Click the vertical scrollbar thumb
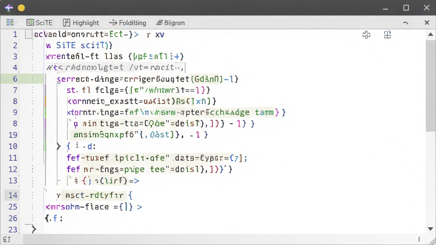This screenshot has width=436, height=245. point(430,86)
